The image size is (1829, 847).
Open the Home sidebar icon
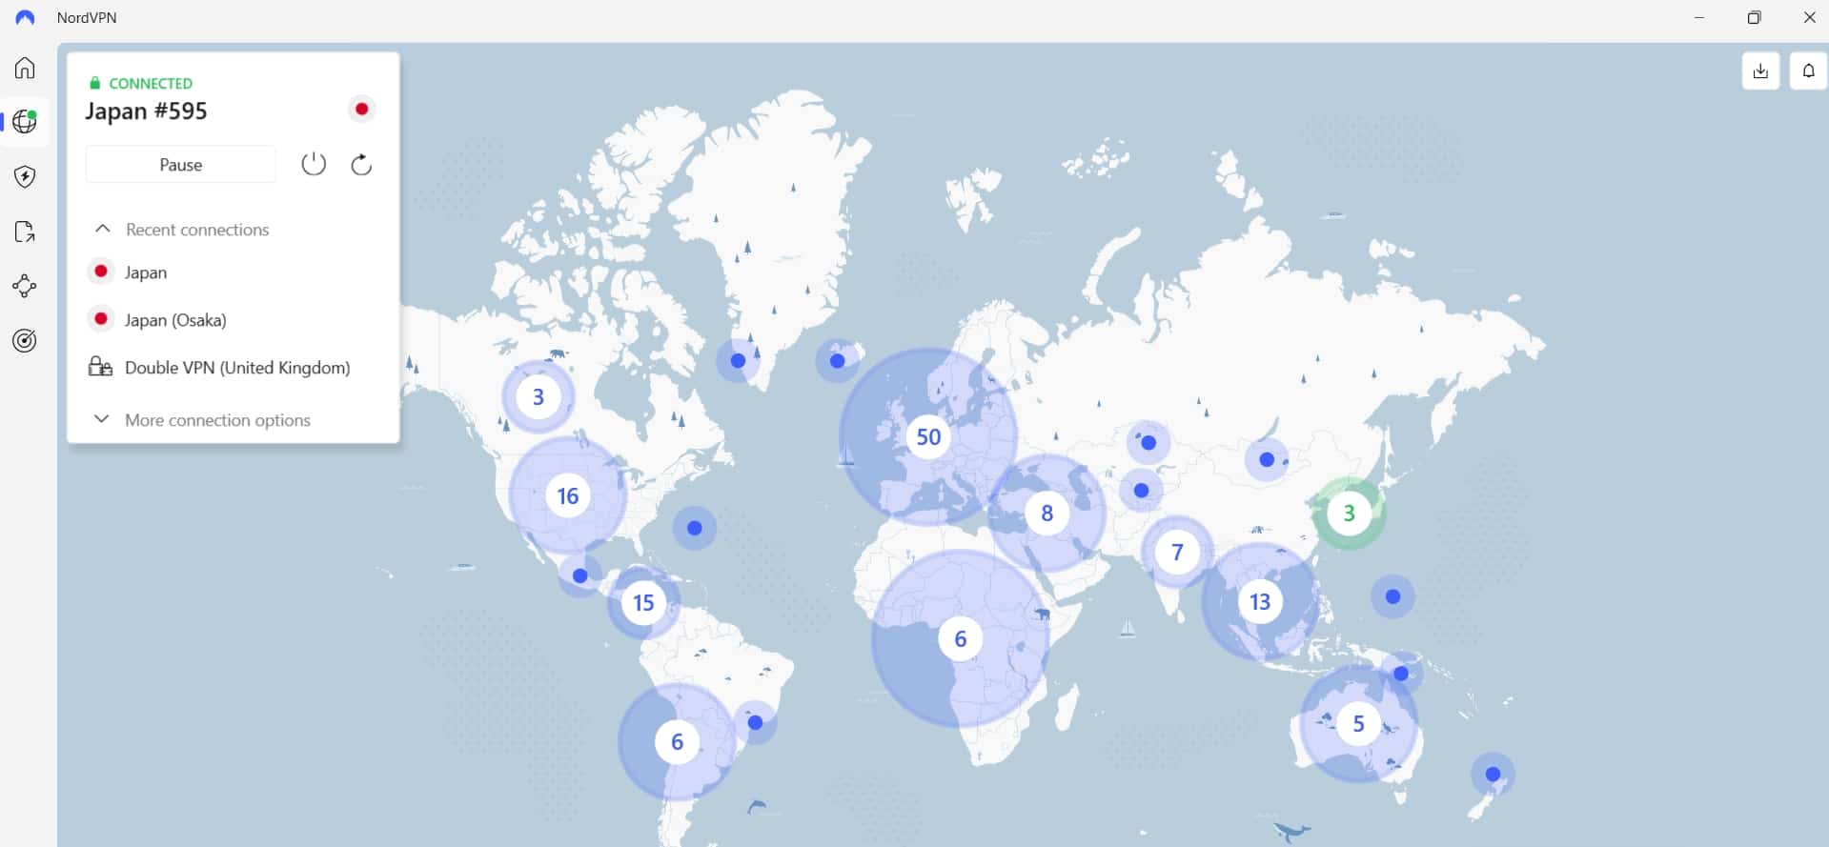(x=25, y=68)
